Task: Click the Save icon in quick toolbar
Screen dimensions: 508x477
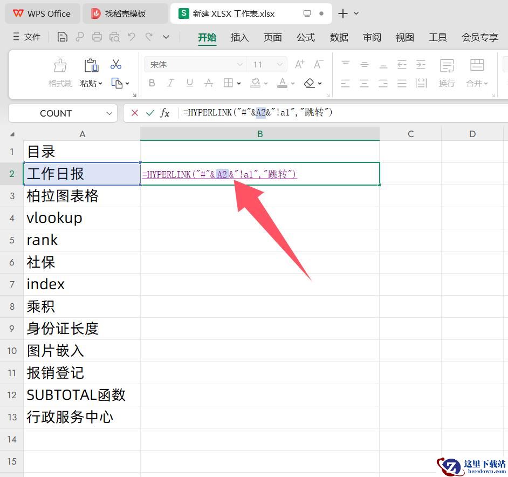Action: point(62,37)
